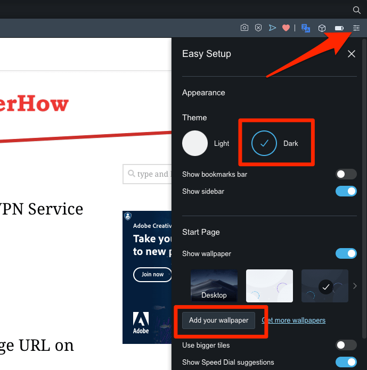This screenshot has height=370, width=367.
Task: Show more wallpapers with right chevron
Action: (x=355, y=286)
